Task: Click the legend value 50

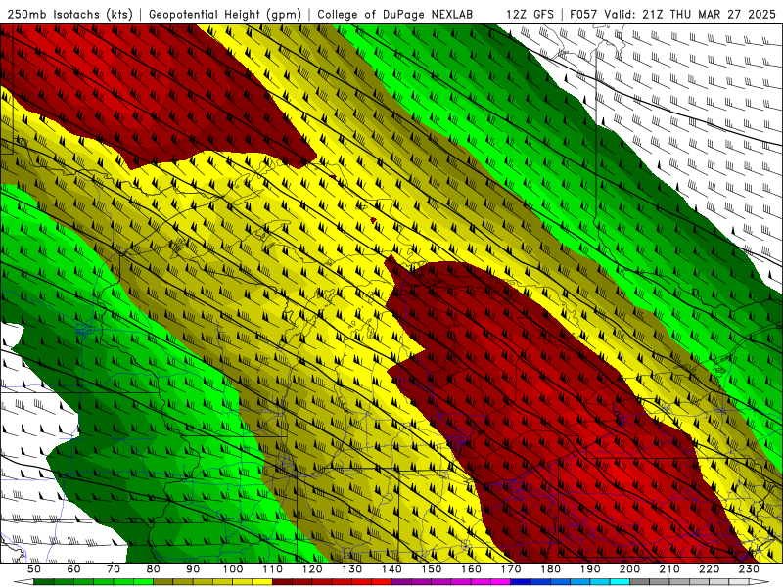Action: (34, 569)
